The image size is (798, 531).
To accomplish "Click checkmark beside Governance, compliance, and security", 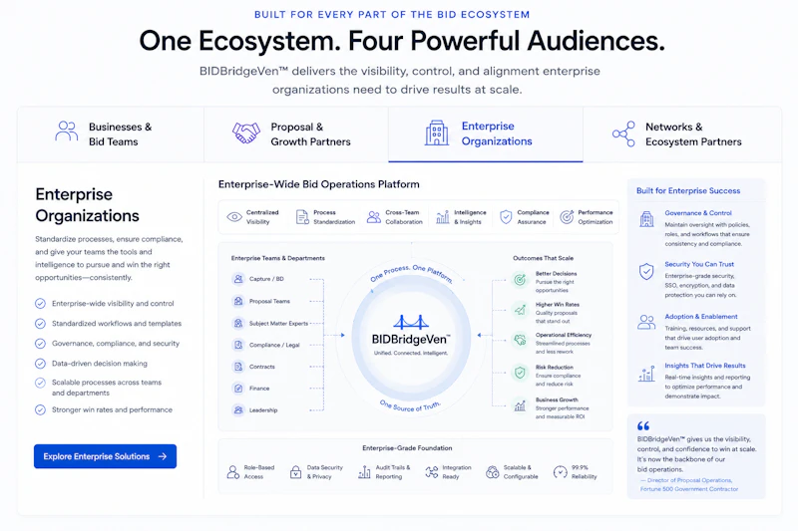I will pyautogui.click(x=40, y=344).
